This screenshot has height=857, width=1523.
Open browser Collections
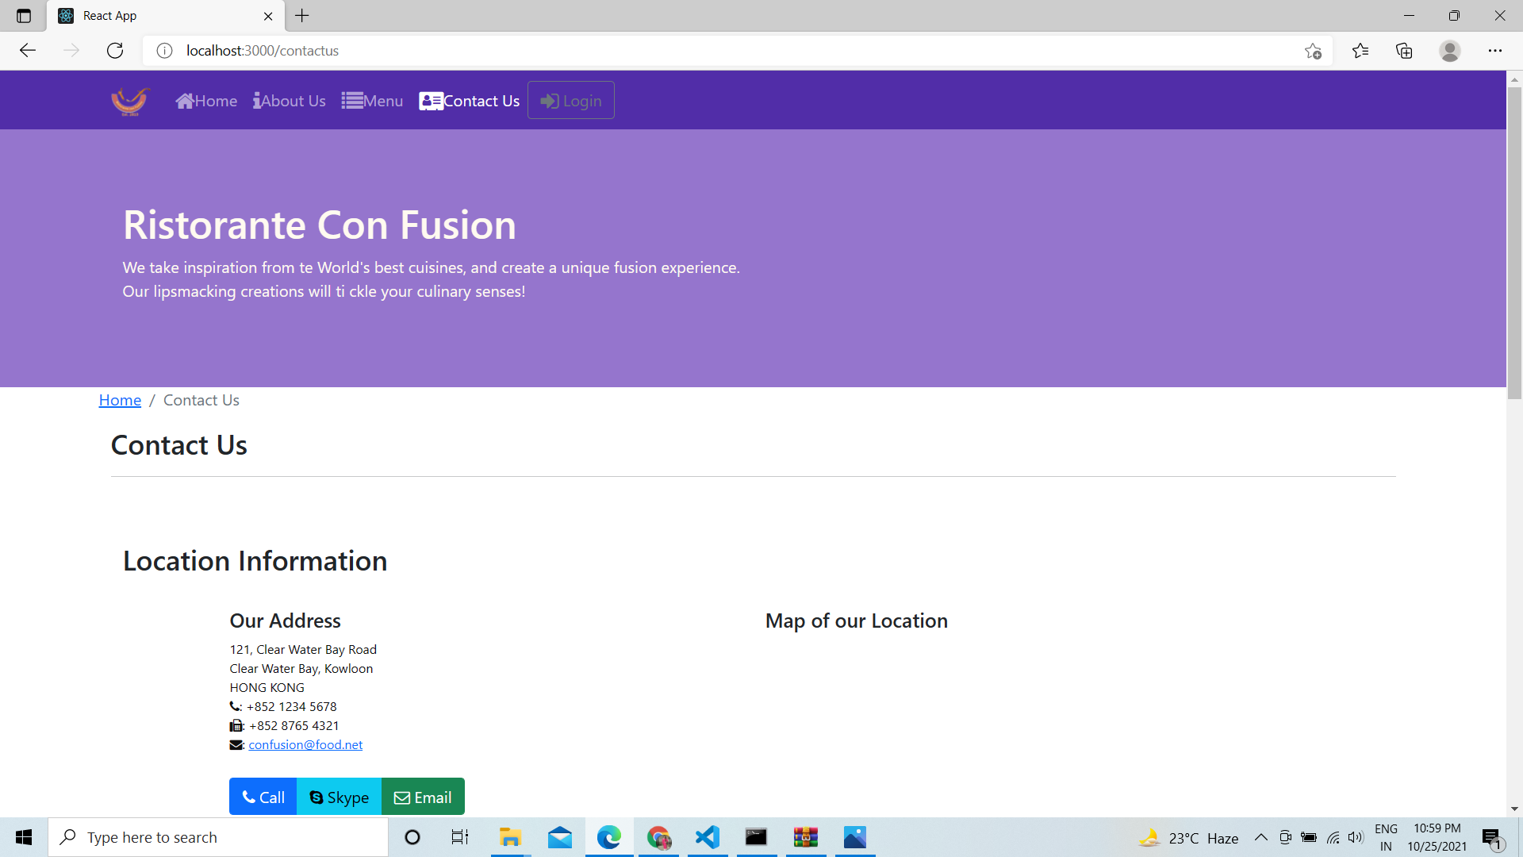click(x=1404, y=51)
